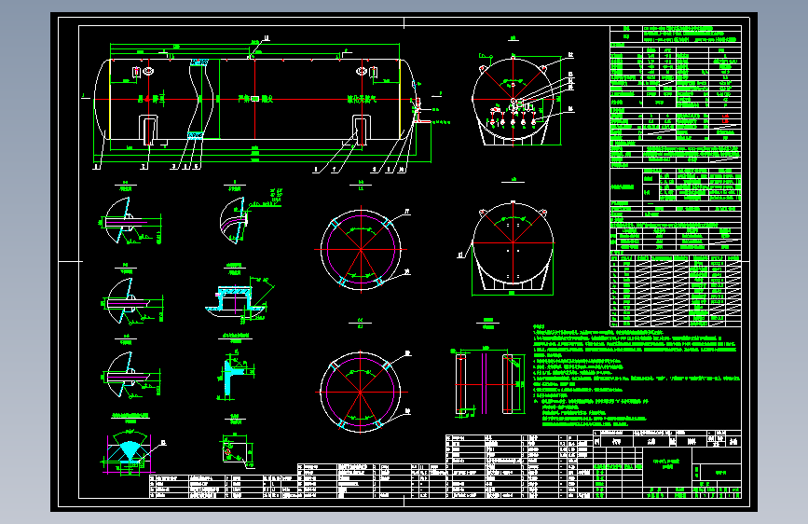Screen dimensions: 808x524
Task: Click the upper magenta ring cross-section view
Action: [x=361, y=250]
